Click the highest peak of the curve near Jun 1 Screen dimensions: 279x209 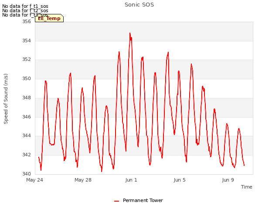click(x=130, y=33)
